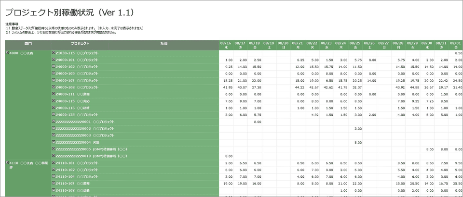Select the 08/25 金 date column header
The image size is (463, 197).
[x=355, y=45]
